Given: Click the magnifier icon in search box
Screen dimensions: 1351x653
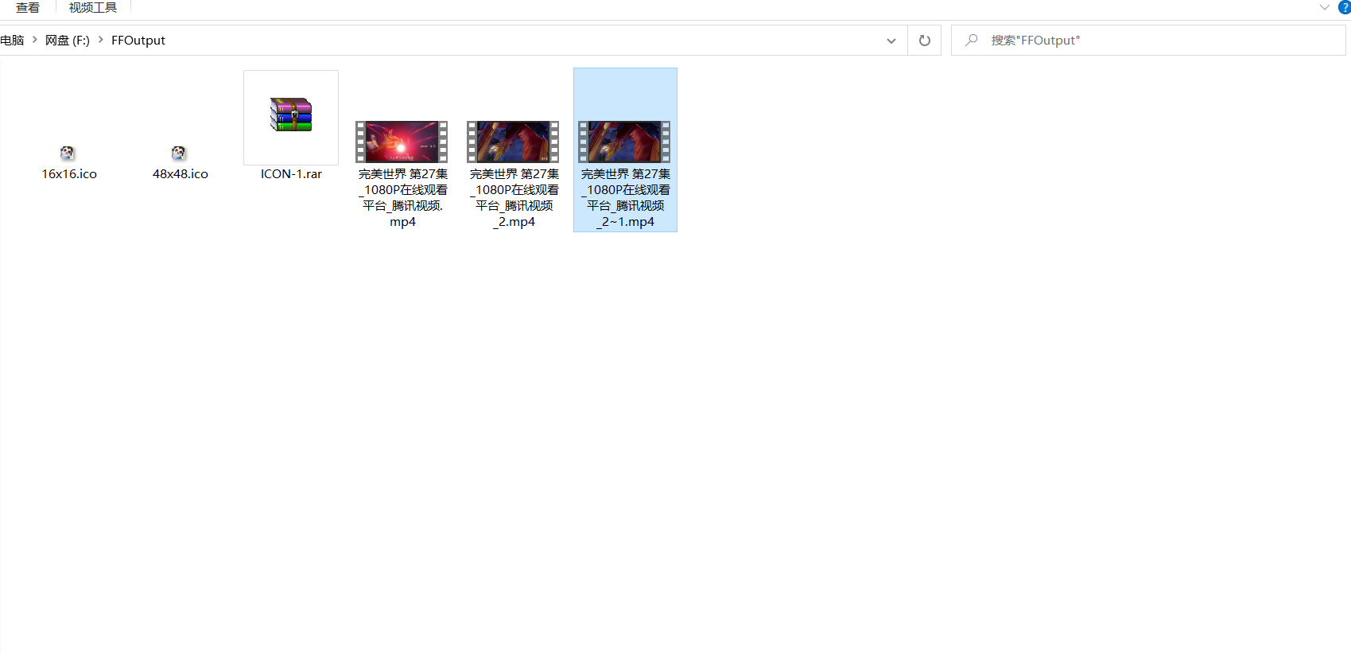Looking at the screenshot, I should pyautogui.click(x=971, y=41).
